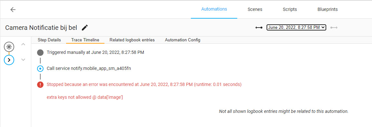Move down with the chevron-down arrow
Image resolution: width=372 pixels, height=127 pixels.
point(23,60)
